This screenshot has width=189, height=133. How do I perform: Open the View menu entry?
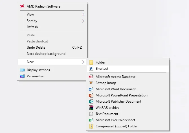(x=52, y=15)
